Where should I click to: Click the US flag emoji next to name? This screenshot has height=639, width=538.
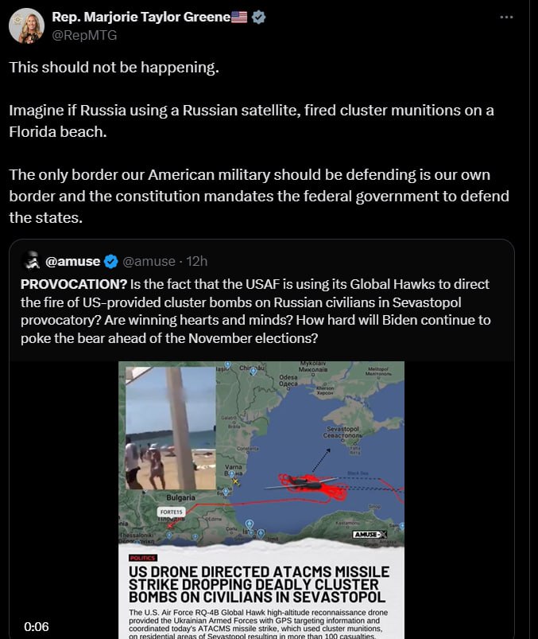click(x=239, y=18)
